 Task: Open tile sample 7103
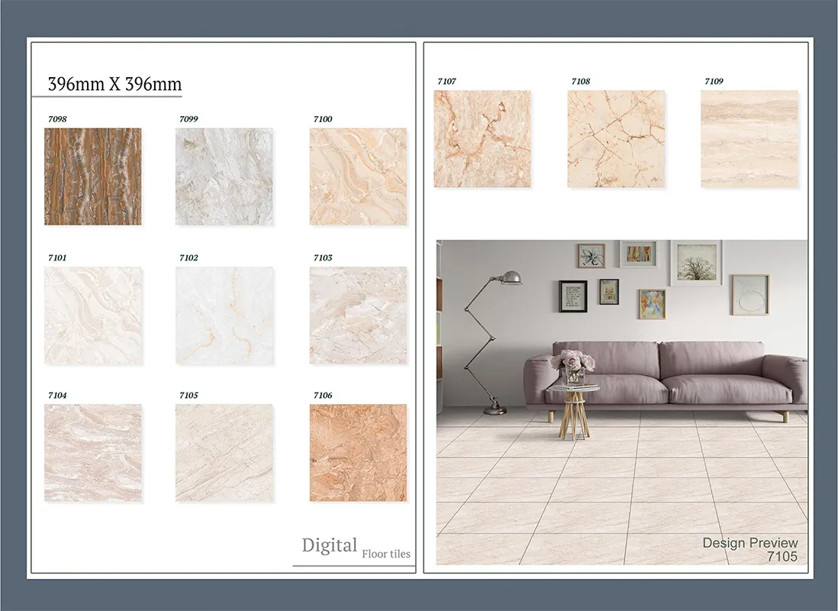point(358,315)
